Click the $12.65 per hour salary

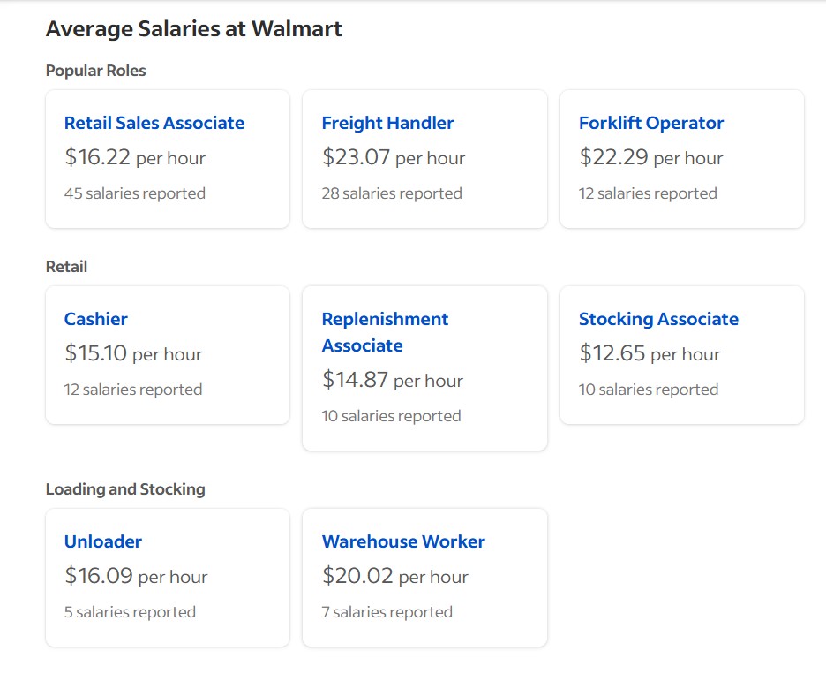pos(650,354)
